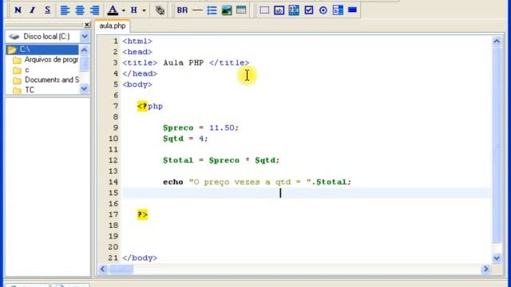The height and width of the screenshot is (287, 511).
Task: Insert a text input field icon
Action: point(279,10)
